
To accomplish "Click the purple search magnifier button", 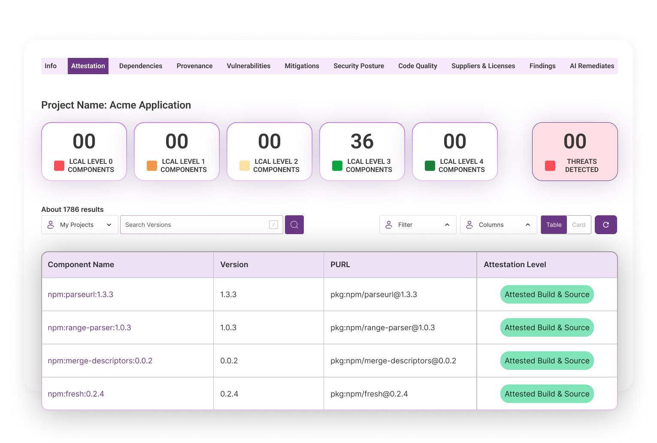I will pos(294,225).
